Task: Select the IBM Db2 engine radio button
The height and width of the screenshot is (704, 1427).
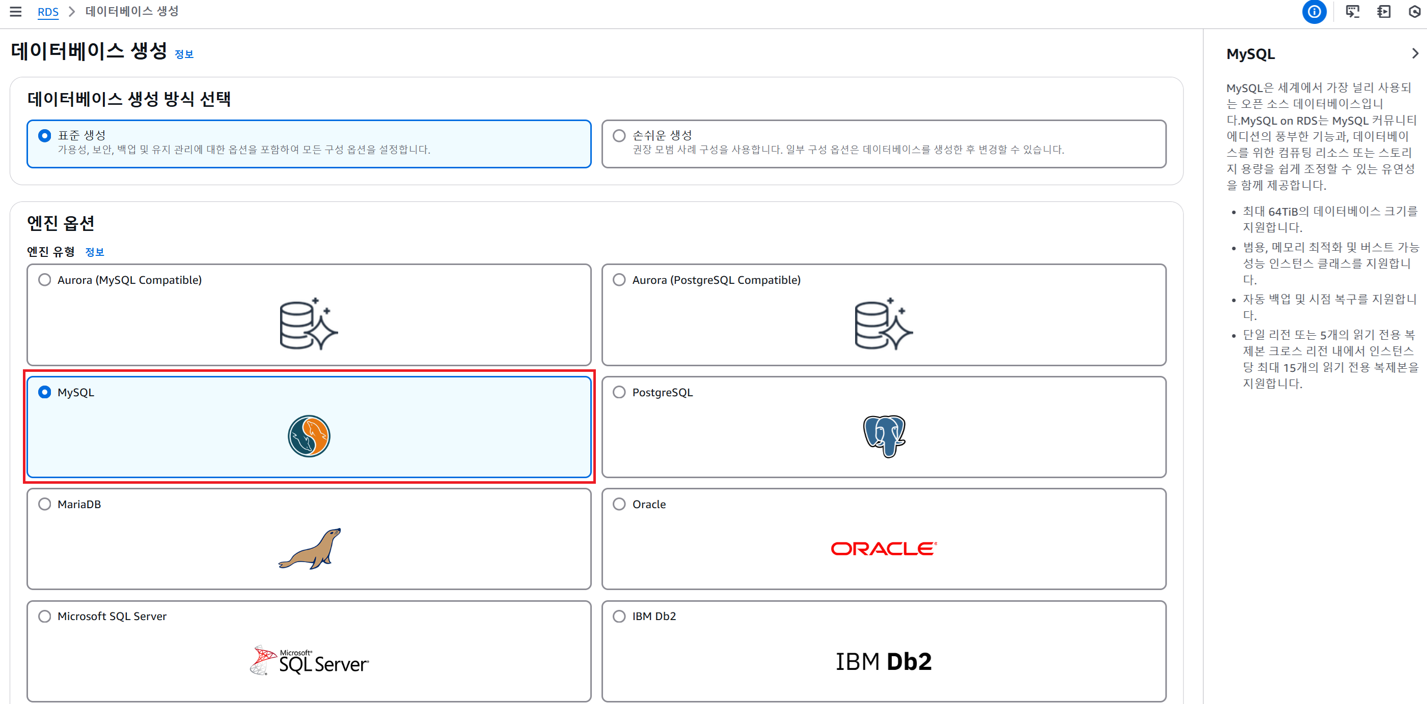Action: pyautogui.click(x=619, y=616)
